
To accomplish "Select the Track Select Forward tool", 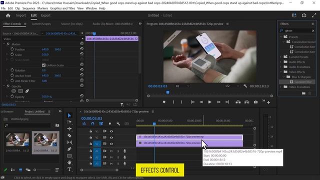I will pyautogui.click(x=69, y=122).
